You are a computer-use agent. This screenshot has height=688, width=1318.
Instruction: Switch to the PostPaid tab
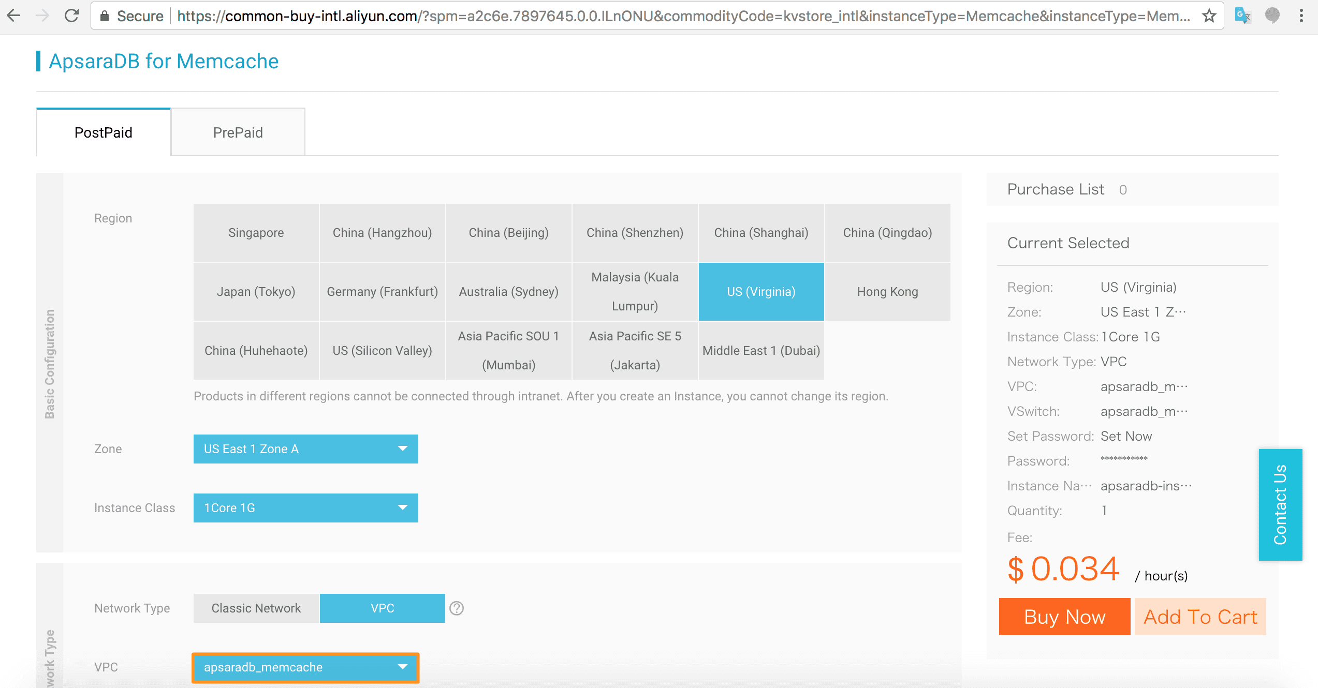pos(104,132)
